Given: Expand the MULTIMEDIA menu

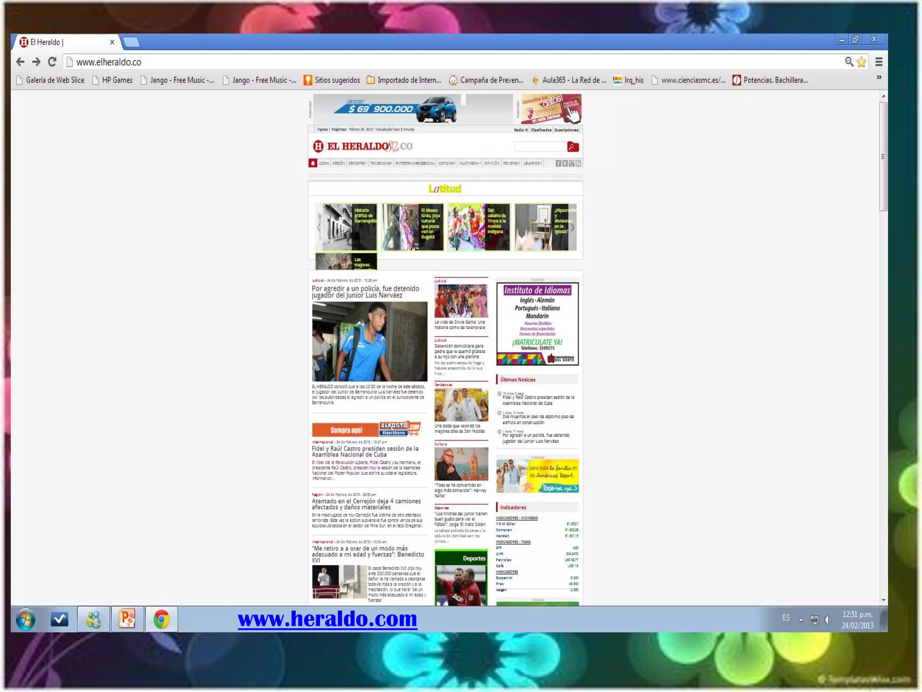Looking at the screenshot, I should coord(470,163).
